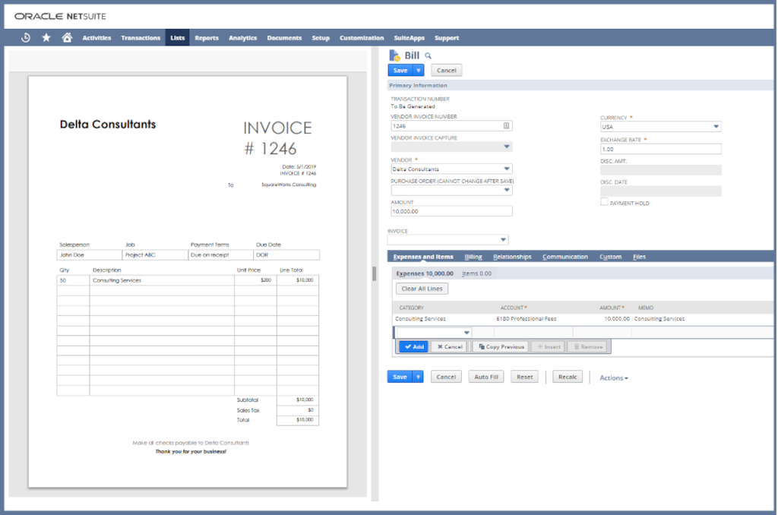Switch to the Billing tab
The height and width of the screenshot is (515, 778).
click(473, 257)
